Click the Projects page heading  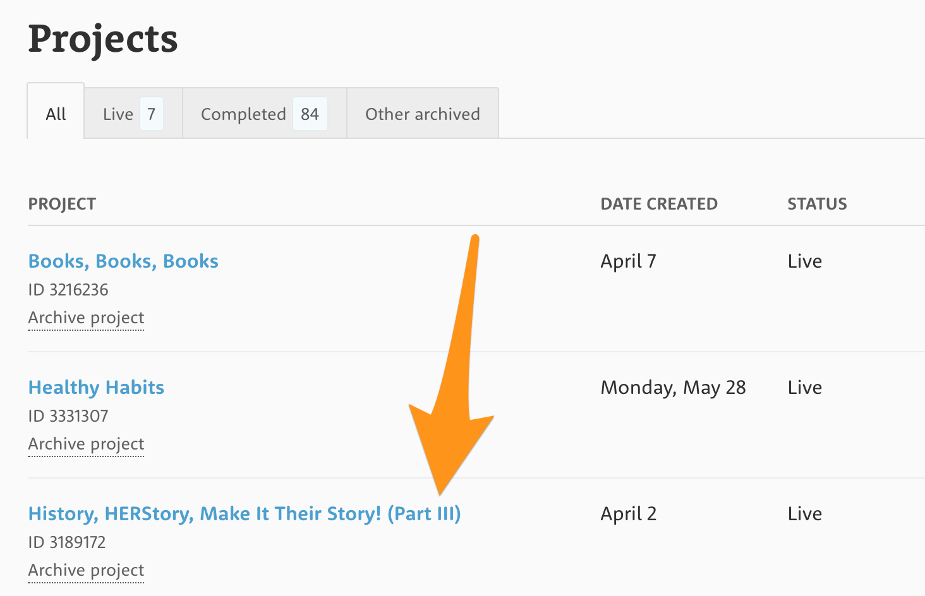pos(103,39)
